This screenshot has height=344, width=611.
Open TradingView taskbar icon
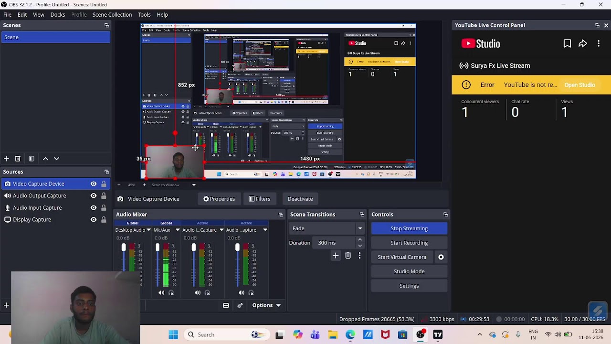pos(438,335)
